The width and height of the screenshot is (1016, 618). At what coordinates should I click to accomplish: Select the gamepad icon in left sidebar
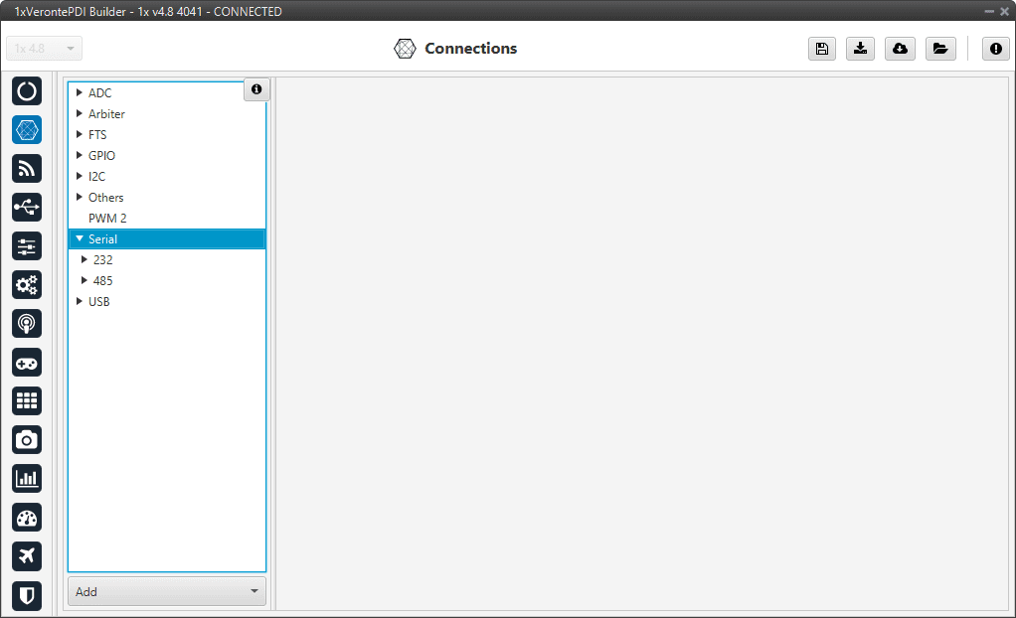pyautogui.click(x=27, y=363)
